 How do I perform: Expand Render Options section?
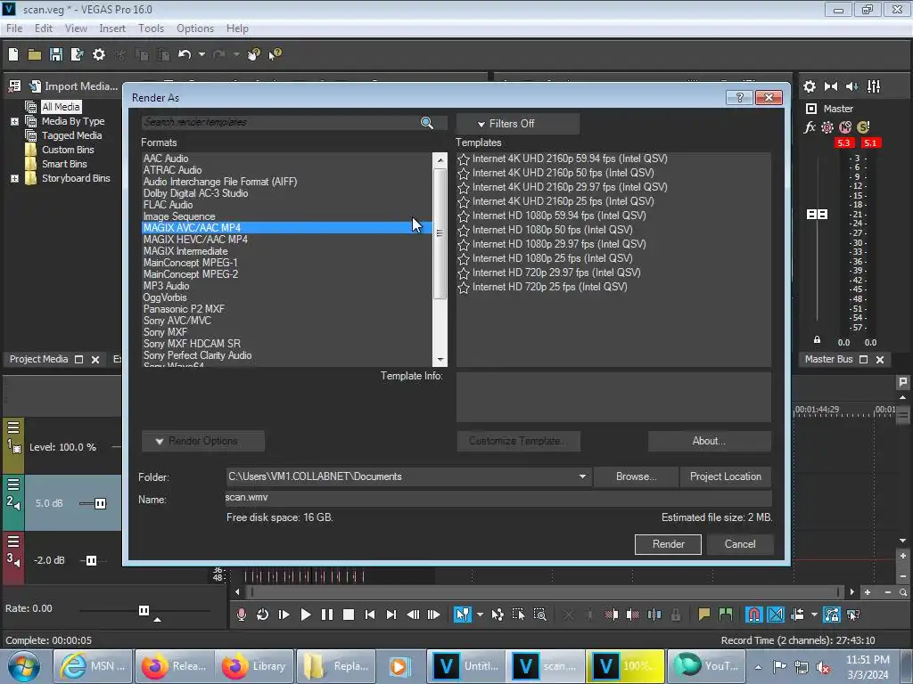tap(202, 441)
